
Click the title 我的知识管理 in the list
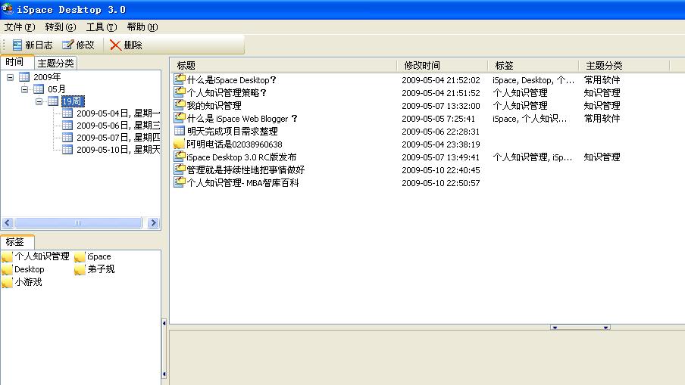click(x=214, y=105)
